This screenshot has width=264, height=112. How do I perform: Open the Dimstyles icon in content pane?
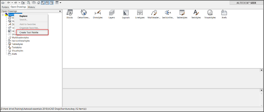pos(98,14)
